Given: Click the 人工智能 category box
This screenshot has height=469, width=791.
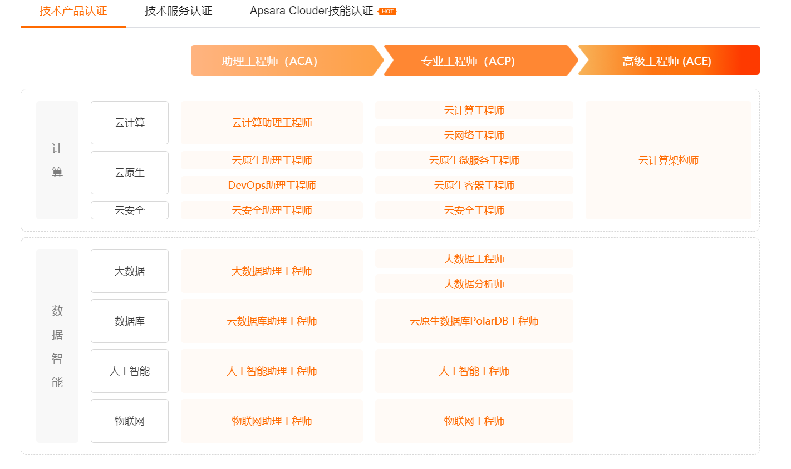Looking at the screenshot, I should point(130,371).
